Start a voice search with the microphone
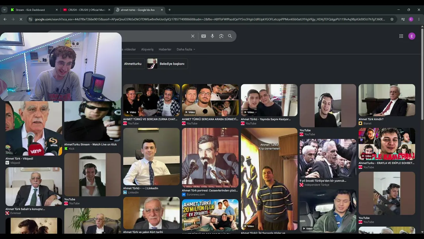Image resolution: width=424 pixels, height=239 pixels. [212, 36]
